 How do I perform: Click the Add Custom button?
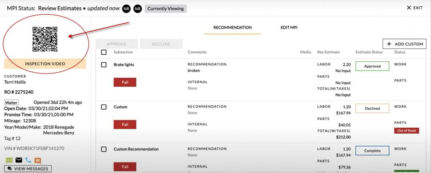(x=404, y=44)
